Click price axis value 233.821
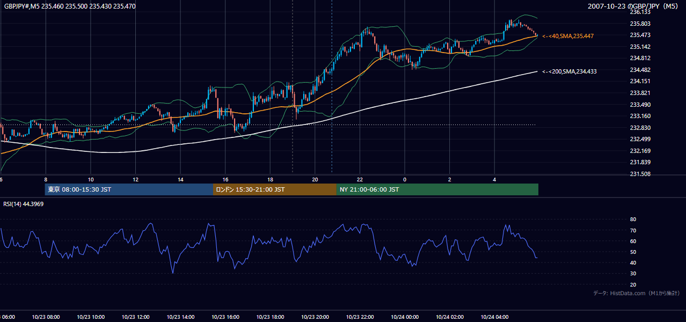 640,93
